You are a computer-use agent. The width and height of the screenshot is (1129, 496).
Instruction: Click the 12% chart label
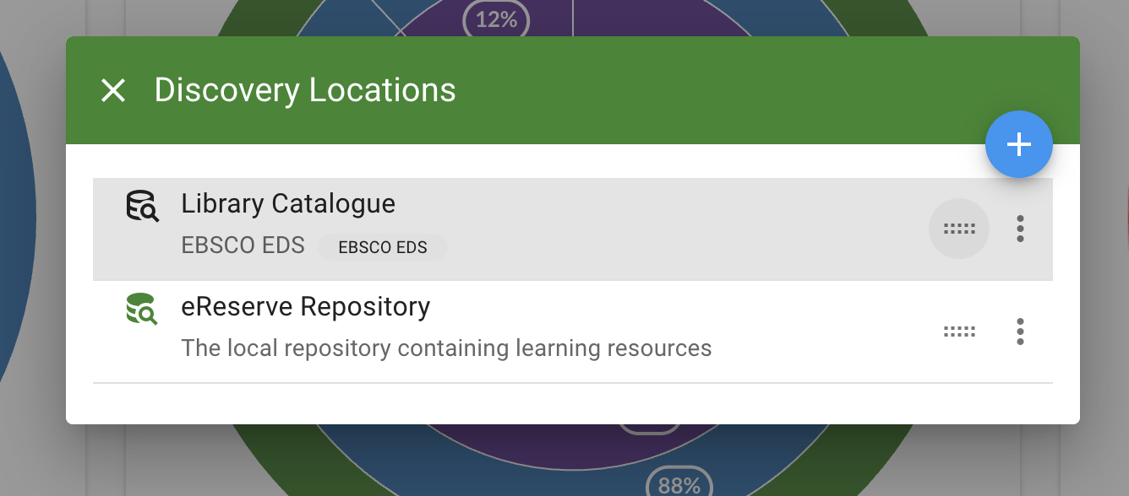[x=496, y=19]
